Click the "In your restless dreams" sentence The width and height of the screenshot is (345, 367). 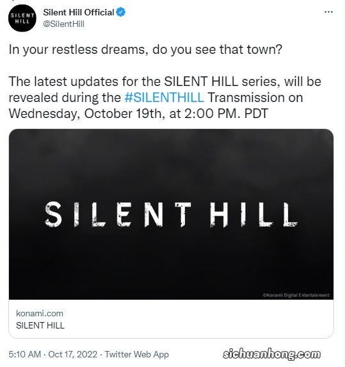(145, 49)
